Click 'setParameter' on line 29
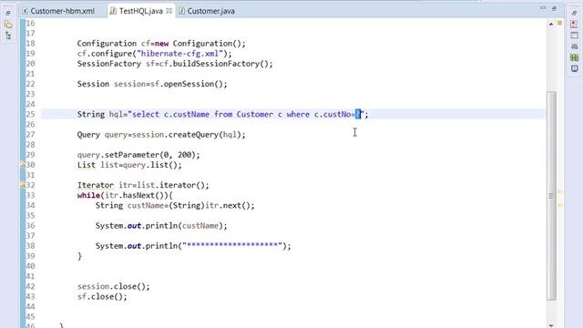Screen dimensions: 583x328 pos(132,155)
